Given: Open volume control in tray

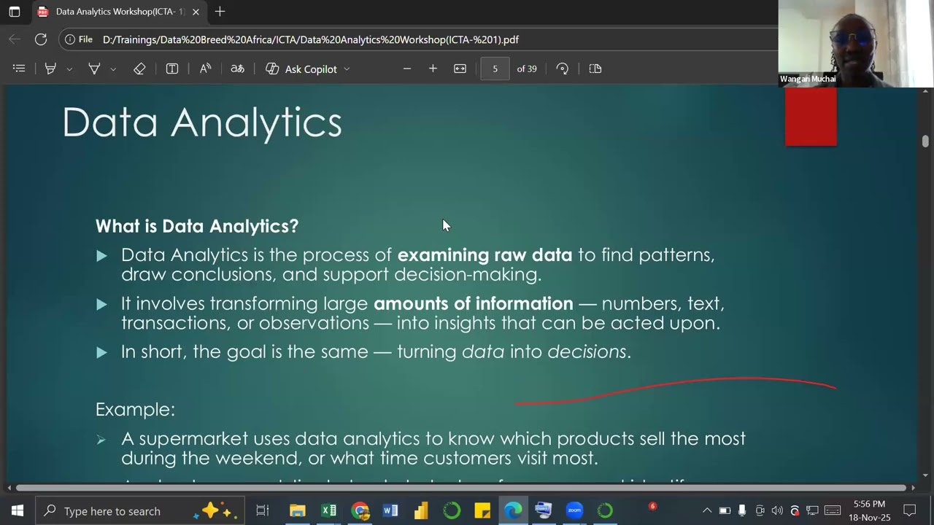Looking at the screenshot, I should click(777, 510).
